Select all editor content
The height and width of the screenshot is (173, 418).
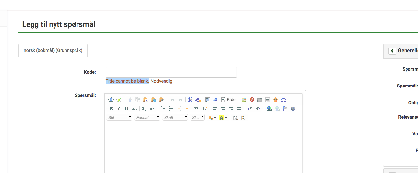point(208,100)
